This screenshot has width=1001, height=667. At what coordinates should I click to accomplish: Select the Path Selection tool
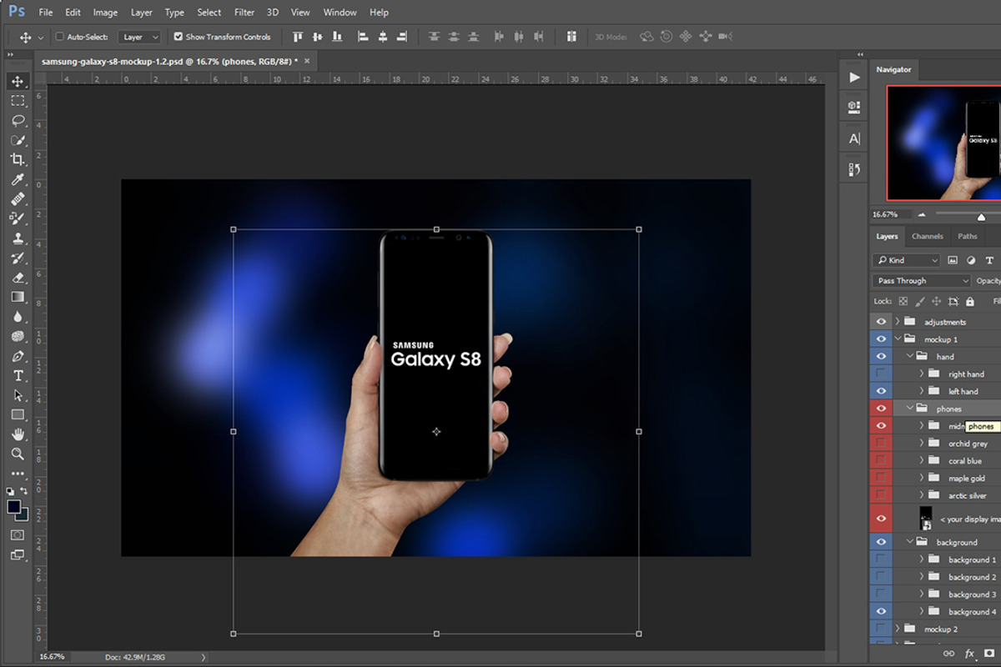point(18,395)
